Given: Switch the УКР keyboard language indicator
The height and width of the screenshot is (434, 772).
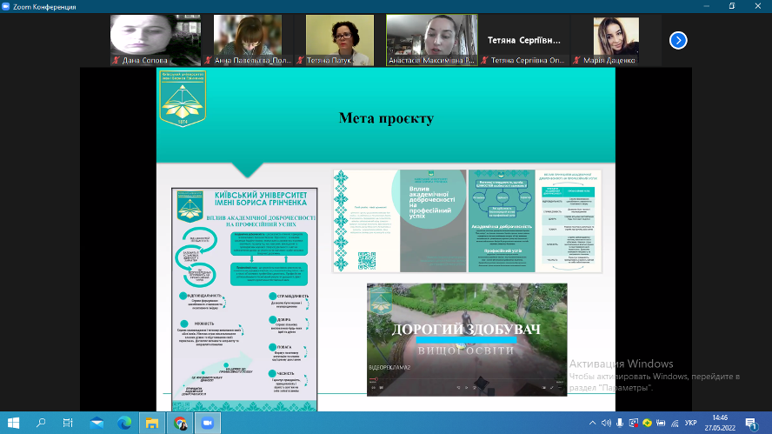Looking at the screenshot, I should [x=690, y=423].
